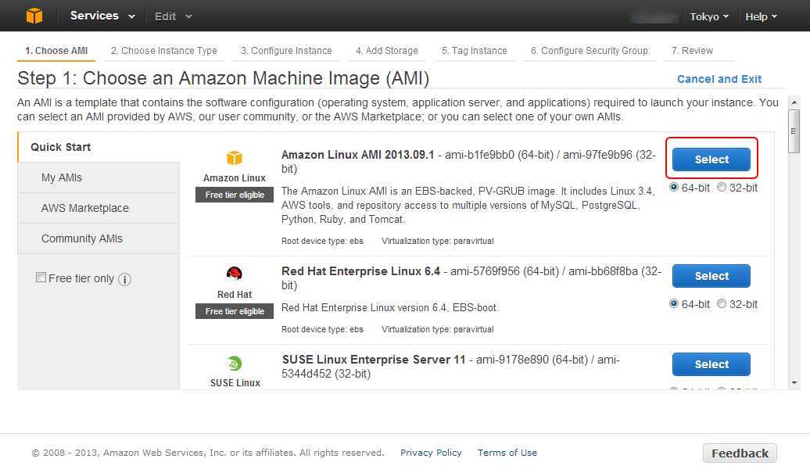This screenshot has height=473, width=810.
Task: Click the Free tier only info icon
Action: 125,279
